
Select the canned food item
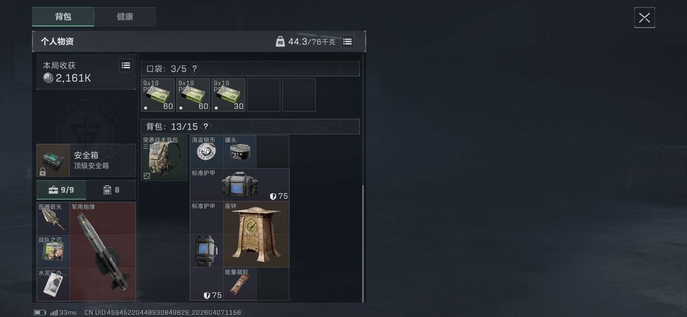point(240,151)
